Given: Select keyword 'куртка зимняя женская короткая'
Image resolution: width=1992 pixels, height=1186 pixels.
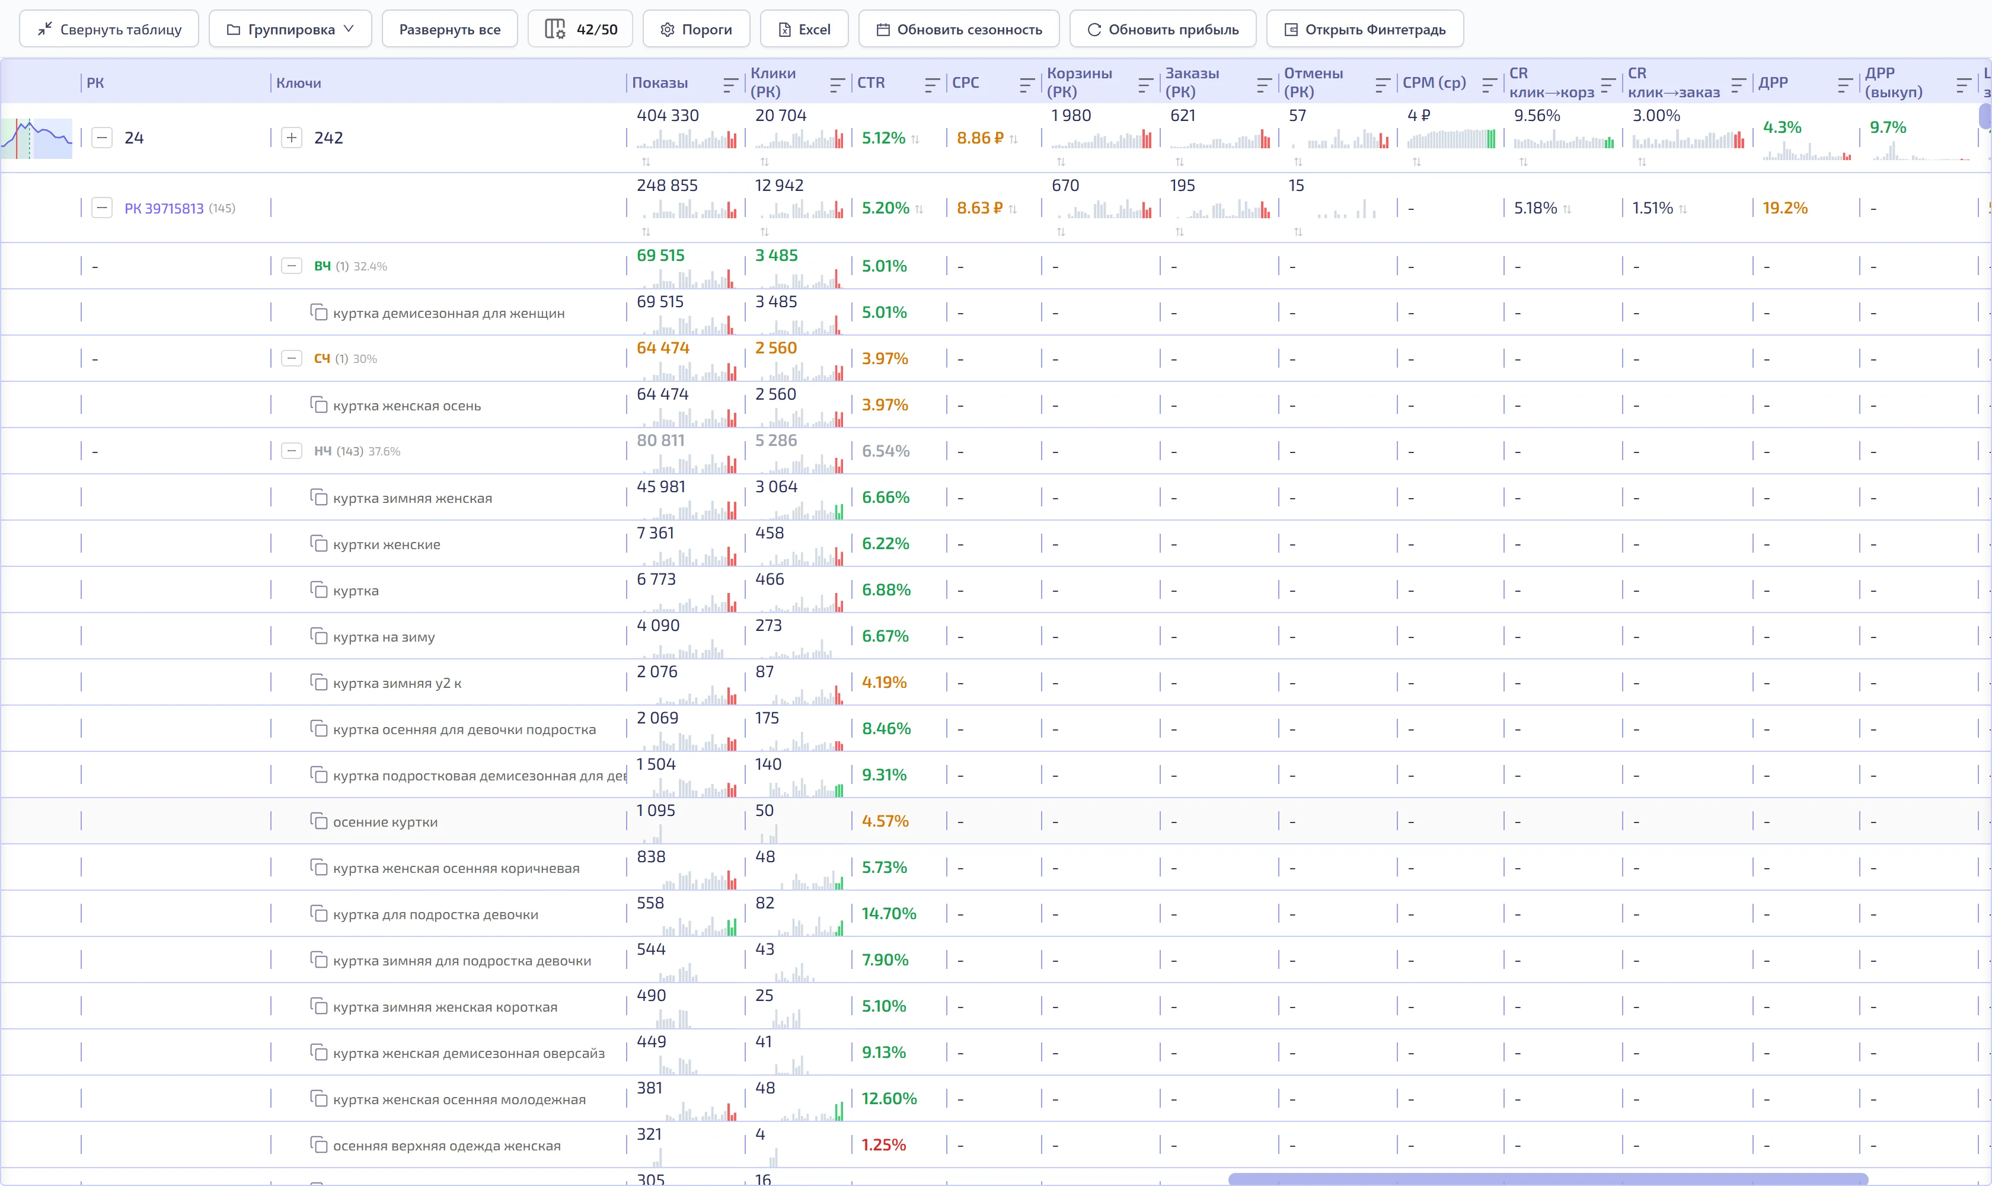Looking at the screenshot, I should (x=445, y=1007).
